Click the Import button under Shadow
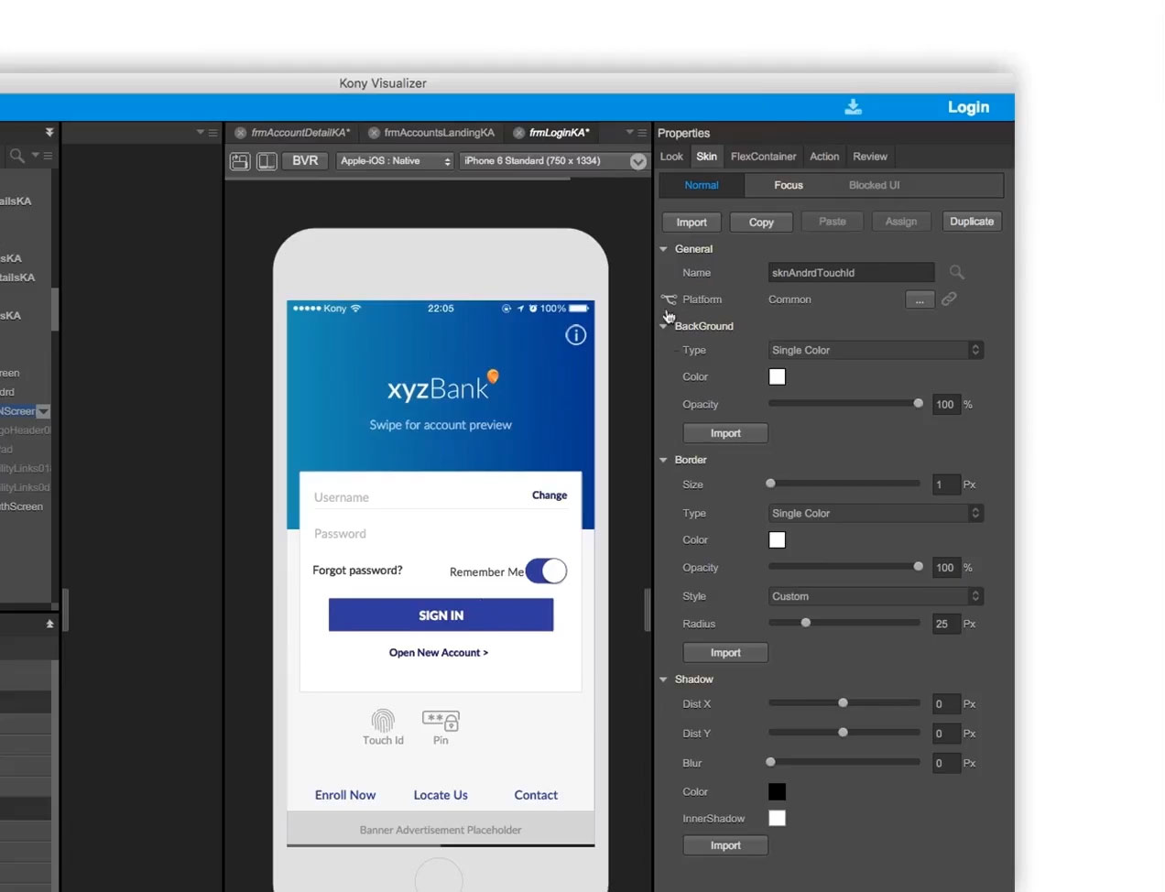 click(x=725, y=845)
